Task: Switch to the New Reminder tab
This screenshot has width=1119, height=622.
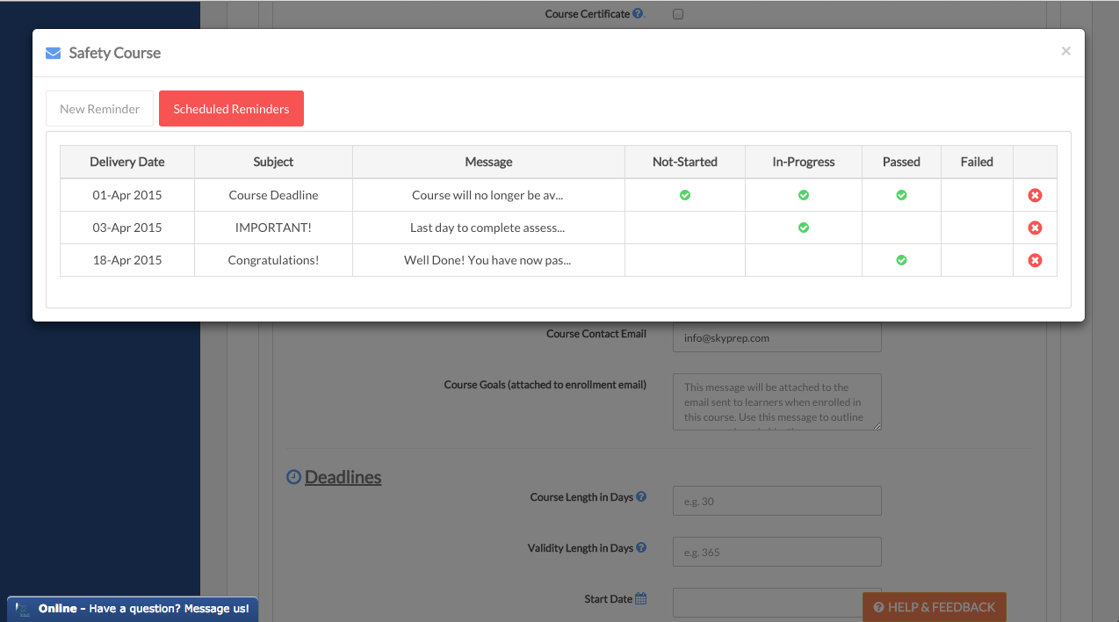Action: click(x=100, y=109)
